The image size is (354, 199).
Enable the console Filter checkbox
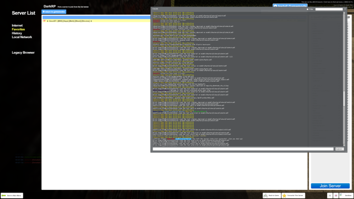coord(308,9)
